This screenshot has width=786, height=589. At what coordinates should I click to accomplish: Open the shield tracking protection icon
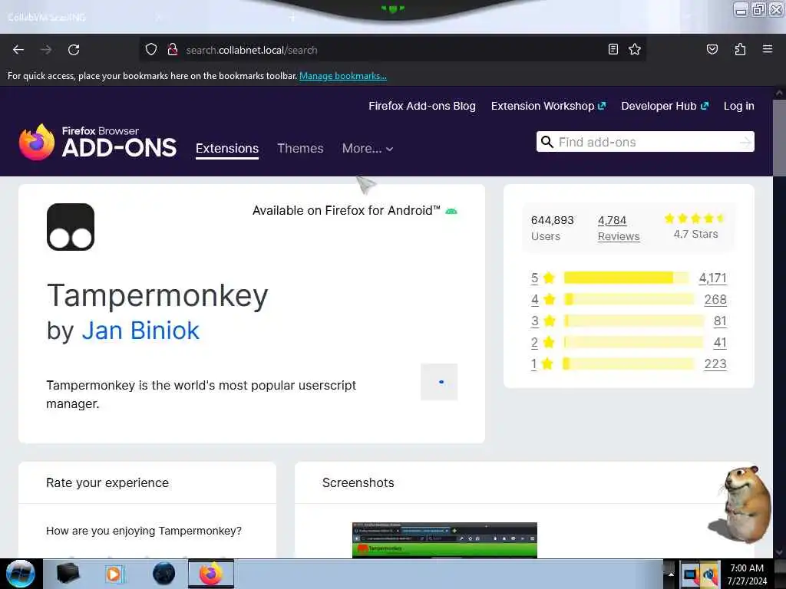151,50
